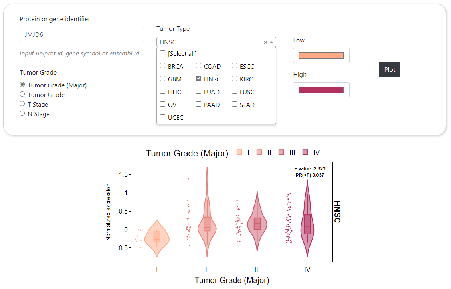Viewport: 451px width, 289px height.
Task: Toggle grade II legend marker
Action: [259, 152]
